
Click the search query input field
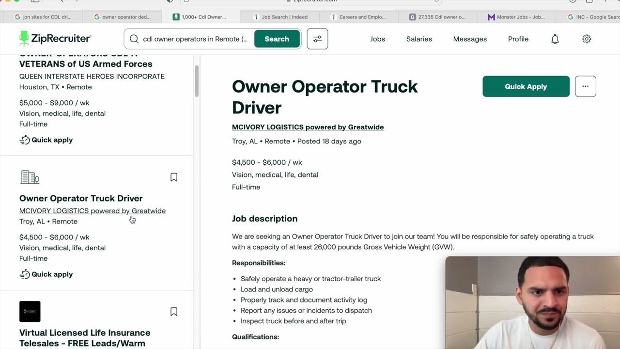point(195,39)
